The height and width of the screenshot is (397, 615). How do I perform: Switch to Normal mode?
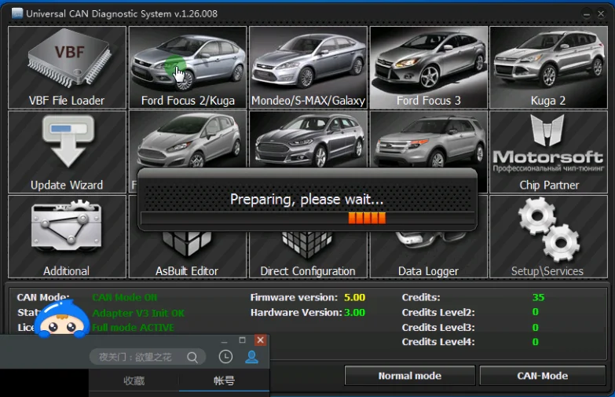pos(409,376)
